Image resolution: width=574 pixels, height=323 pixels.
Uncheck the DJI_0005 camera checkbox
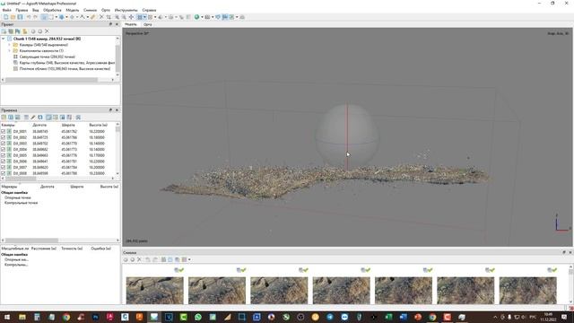pyautogui.click(x=4, y=155)
